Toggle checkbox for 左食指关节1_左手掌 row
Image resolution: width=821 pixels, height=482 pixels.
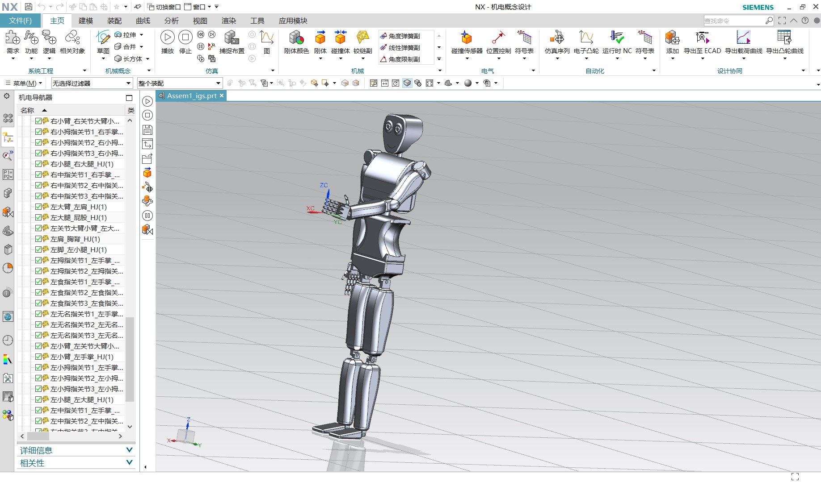(x=38, y=282)
